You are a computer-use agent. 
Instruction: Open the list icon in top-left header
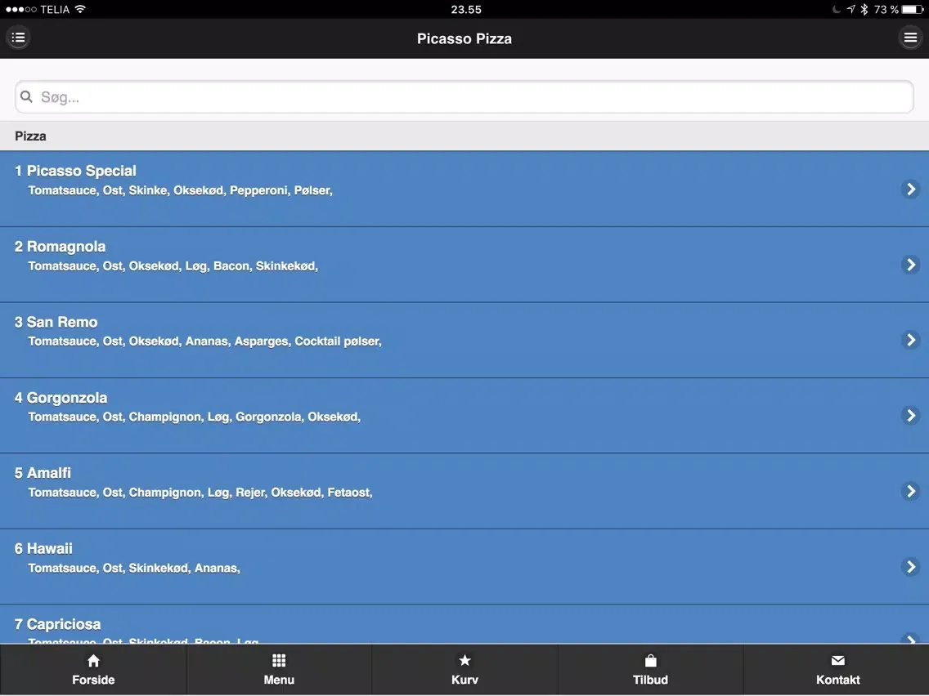(18, 38)
